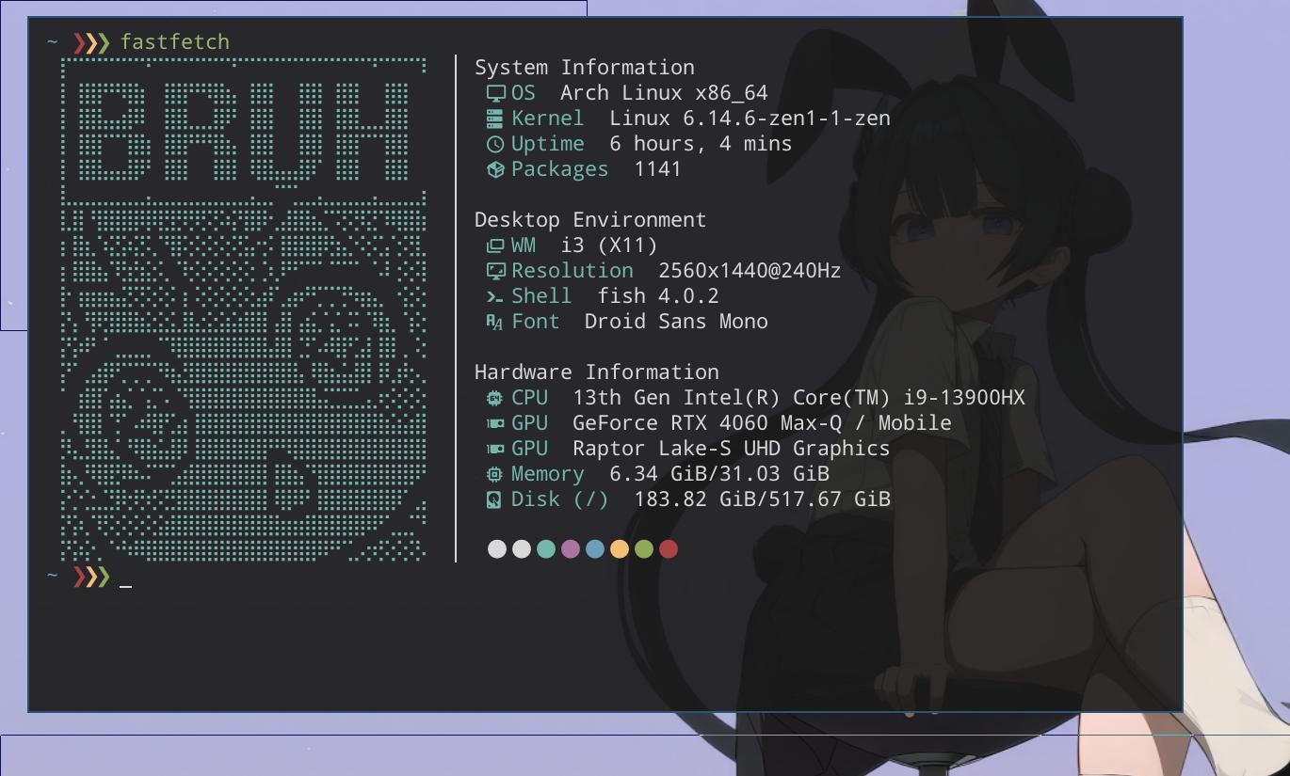Screen dimensions: 1290x776
Task: Click the Hardware Information heading
Action: pyautogui.click(x=597, y=372)
